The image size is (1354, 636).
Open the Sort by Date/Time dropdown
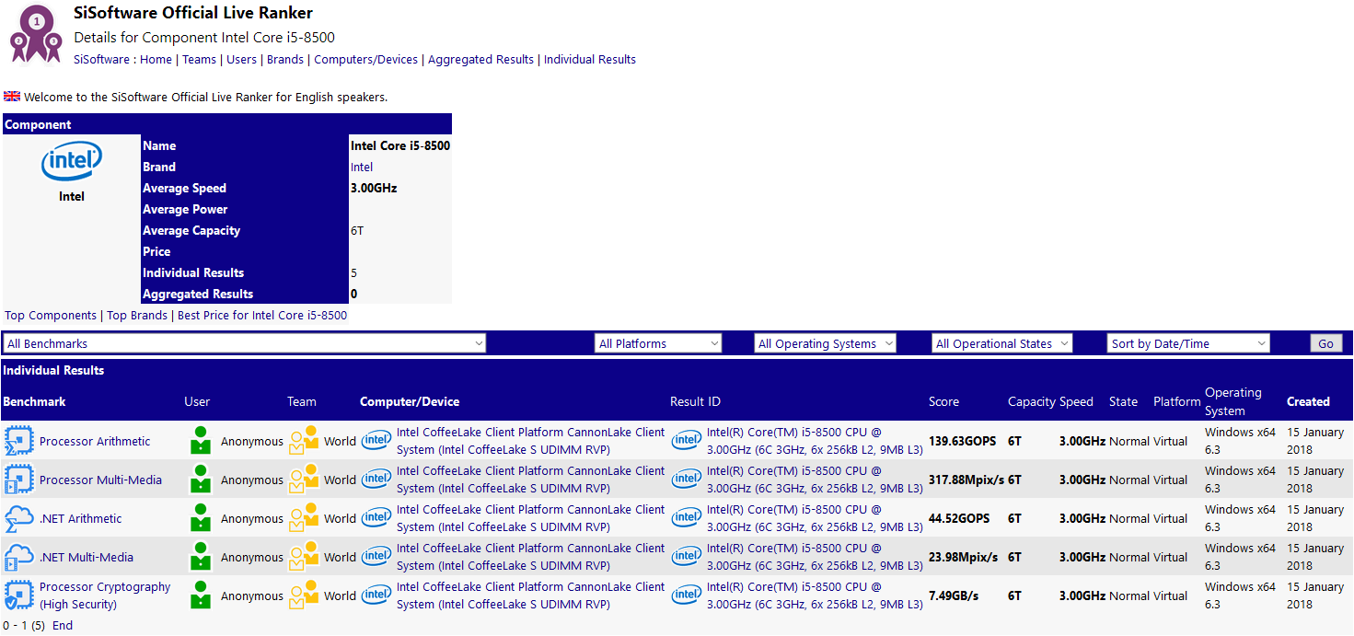[1189, 343]
